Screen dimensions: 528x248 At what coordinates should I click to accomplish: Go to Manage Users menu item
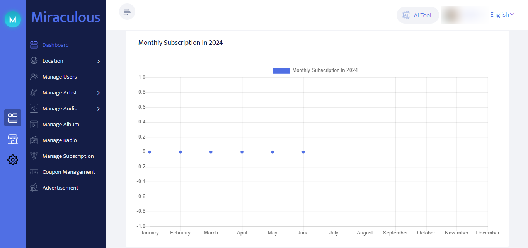click(x=60, y=77)
